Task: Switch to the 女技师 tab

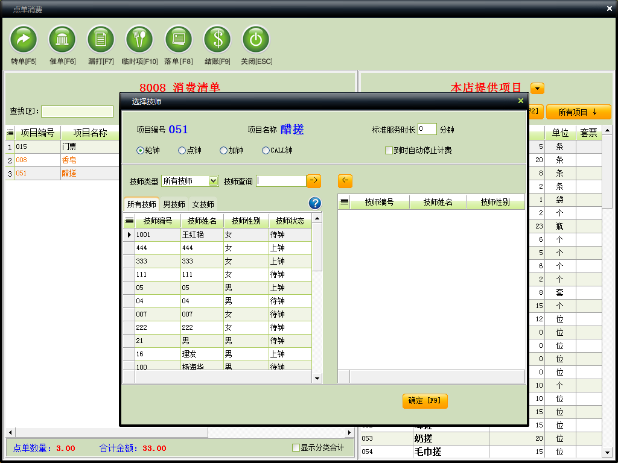Action: pos(203,204)
